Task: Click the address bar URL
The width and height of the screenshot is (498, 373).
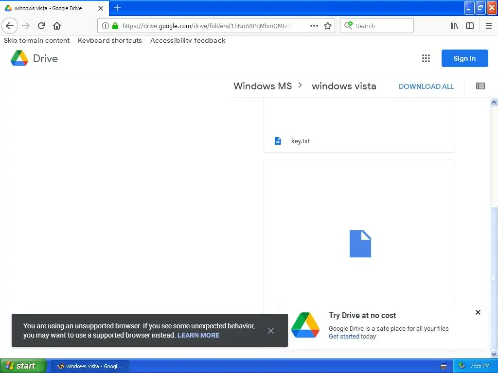Action: 206,26
